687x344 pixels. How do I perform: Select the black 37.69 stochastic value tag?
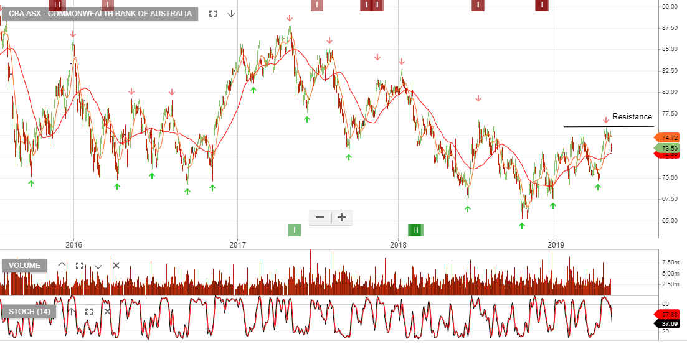[x=666, y=324]
